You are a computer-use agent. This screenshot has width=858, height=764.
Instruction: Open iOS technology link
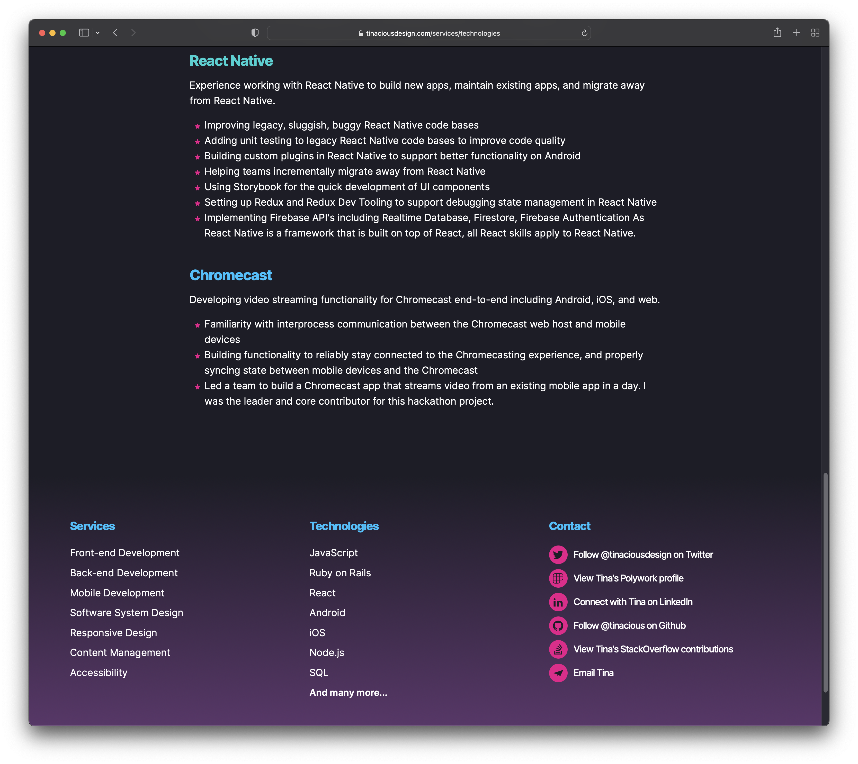click(317, 633)
